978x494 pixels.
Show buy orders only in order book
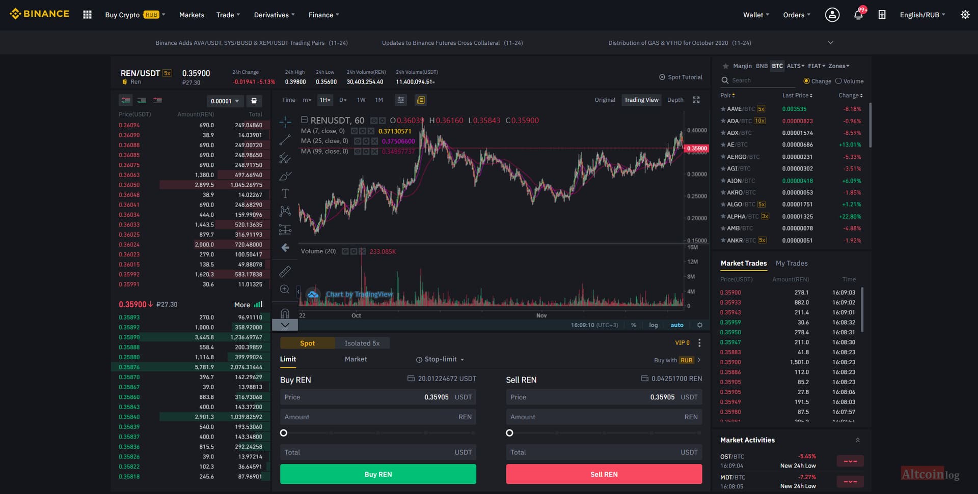click(142, 100)
